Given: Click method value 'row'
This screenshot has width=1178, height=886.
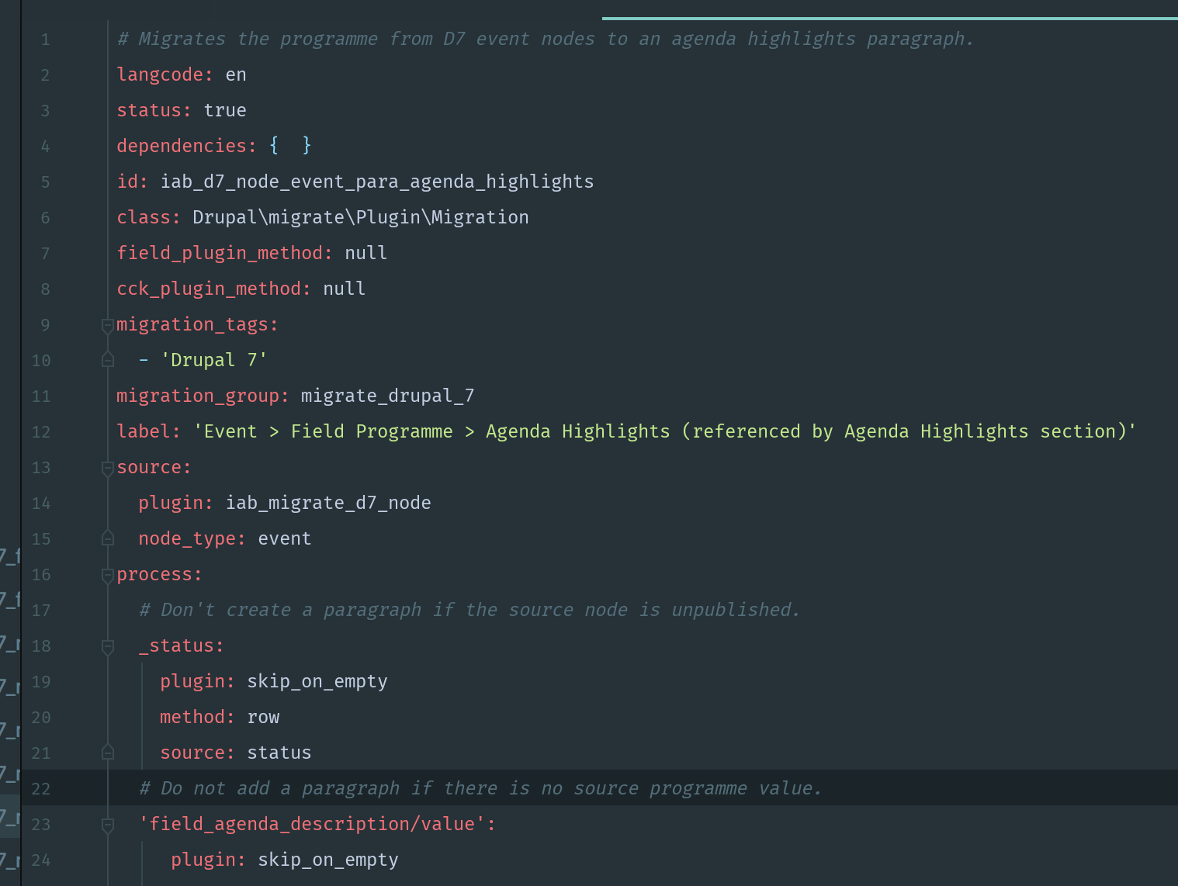Looking at the screenshot, I should (x=263, y=717).
